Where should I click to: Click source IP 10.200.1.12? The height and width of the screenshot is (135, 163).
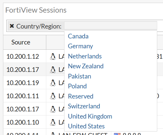(x=23, y=57)
